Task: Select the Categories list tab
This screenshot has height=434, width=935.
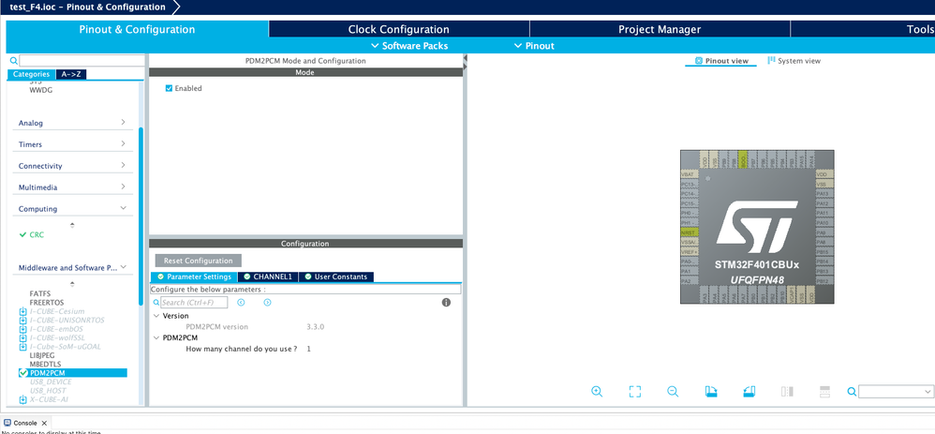Action: click(x=31, y=75)
